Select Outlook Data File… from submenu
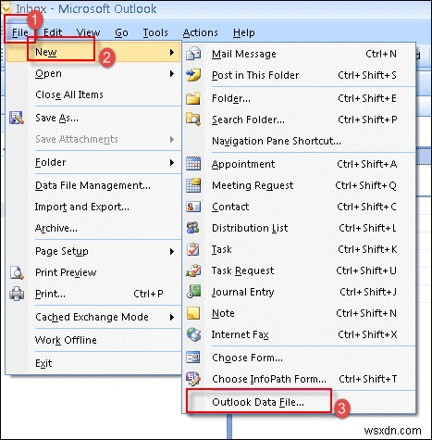This screenshot has width=432, height=440. tap(258, 402)
